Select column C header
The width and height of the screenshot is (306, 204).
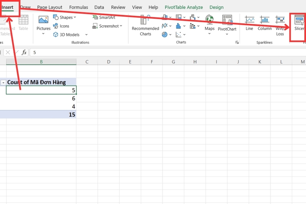[x=87, y=62]
